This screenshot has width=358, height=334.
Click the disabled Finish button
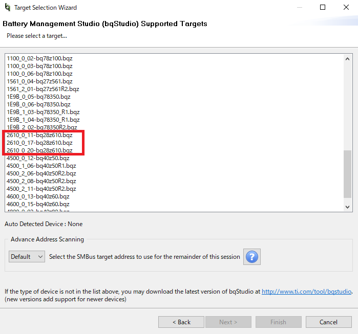pyautogui.click(x=279, y=322)
